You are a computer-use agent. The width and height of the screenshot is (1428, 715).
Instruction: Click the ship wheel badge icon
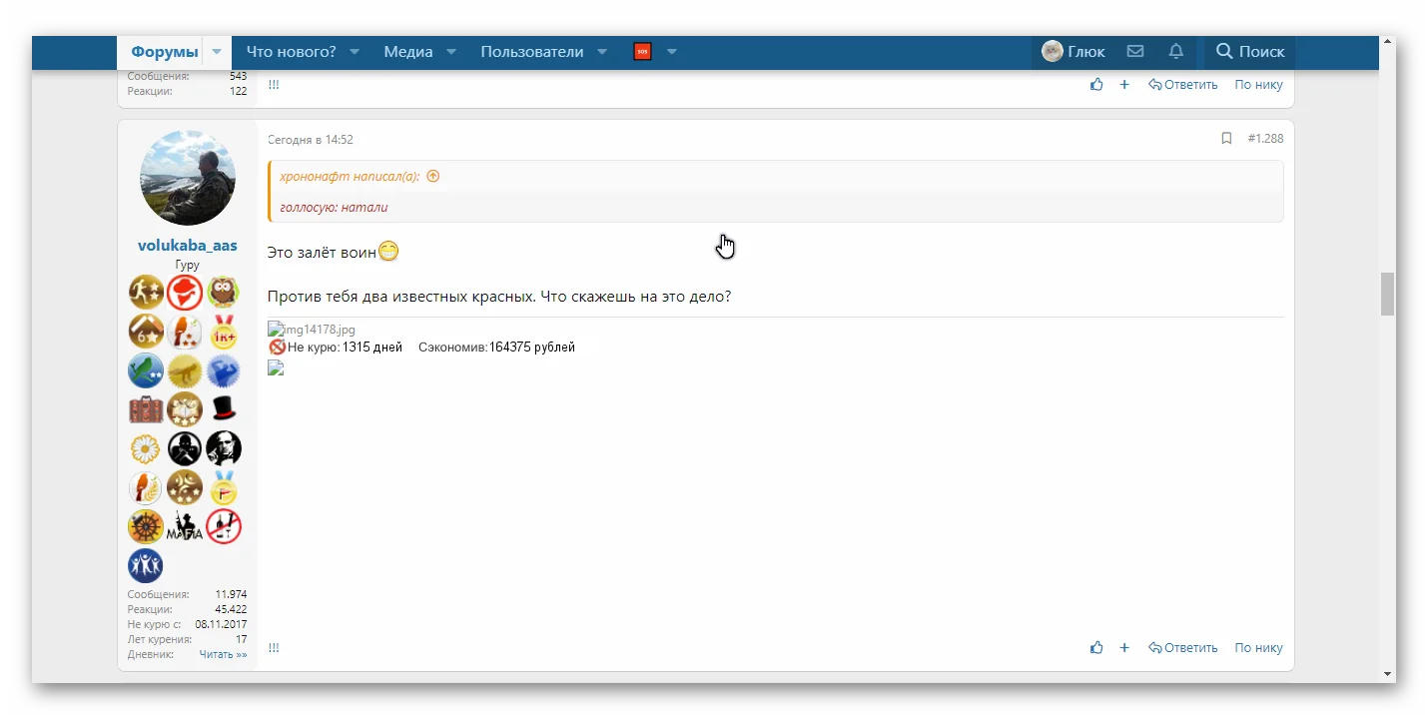146,526
